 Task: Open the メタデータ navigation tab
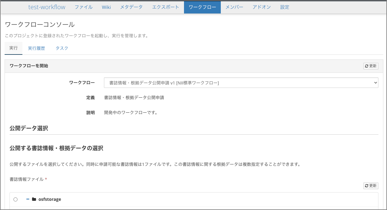point(131,7)
